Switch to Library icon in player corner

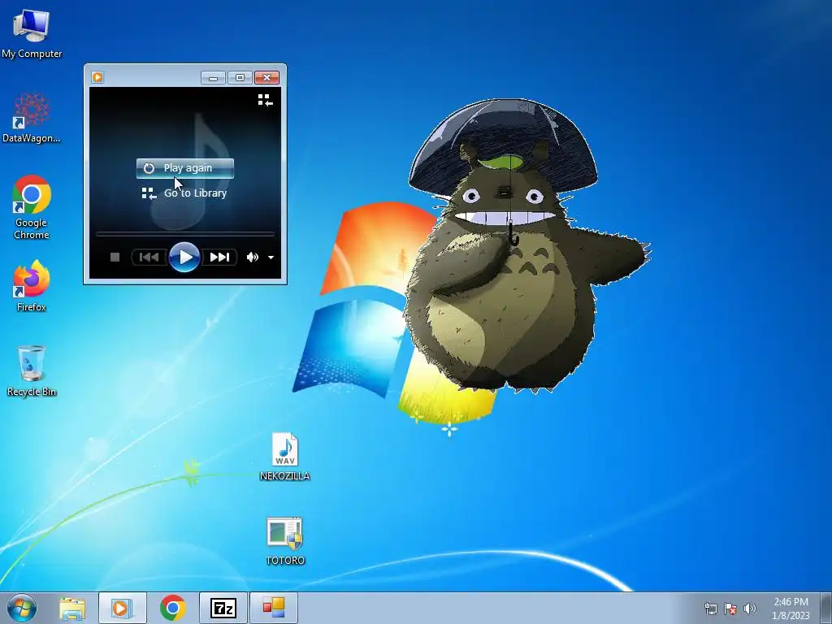coord(265,100)
